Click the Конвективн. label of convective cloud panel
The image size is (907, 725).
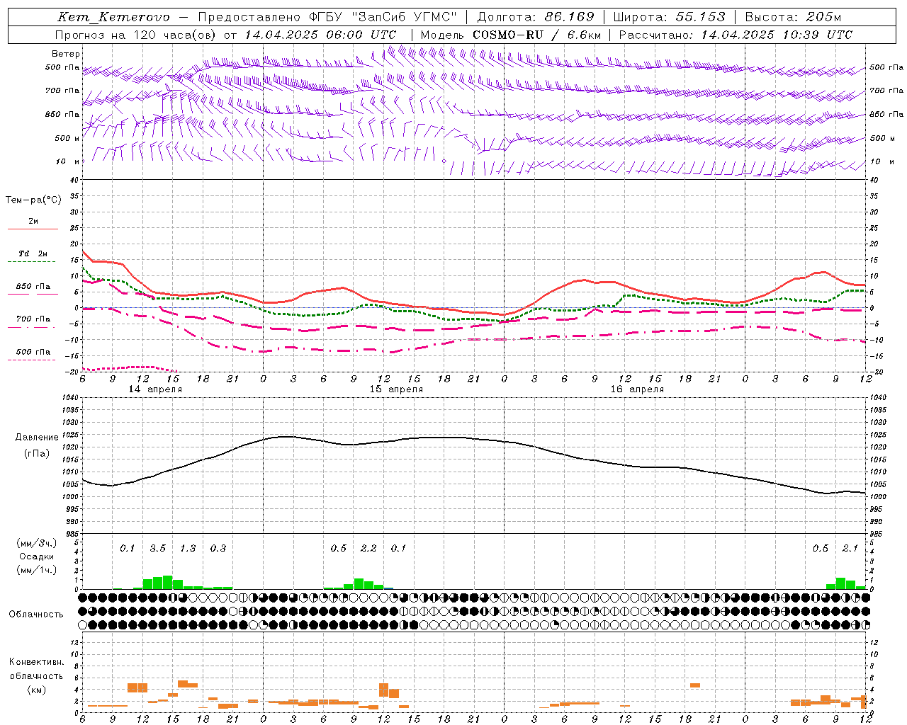click(36, 662)
